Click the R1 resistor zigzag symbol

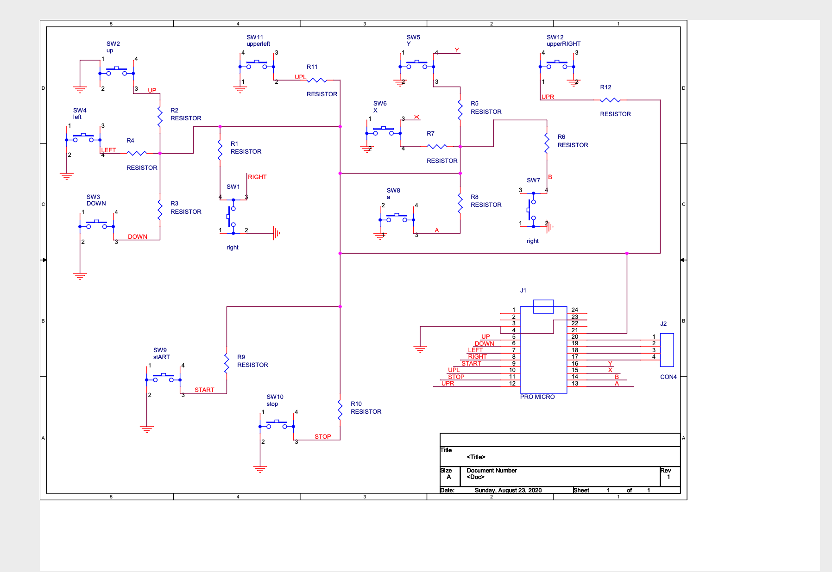220,149
